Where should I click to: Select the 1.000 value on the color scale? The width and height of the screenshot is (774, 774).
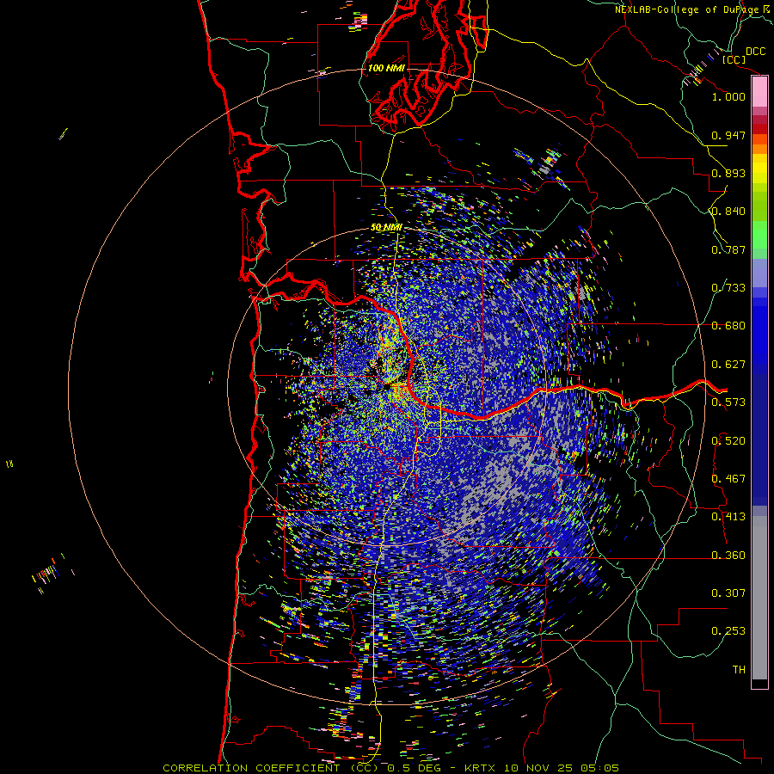pyautogui.click(x=728, y=96)
